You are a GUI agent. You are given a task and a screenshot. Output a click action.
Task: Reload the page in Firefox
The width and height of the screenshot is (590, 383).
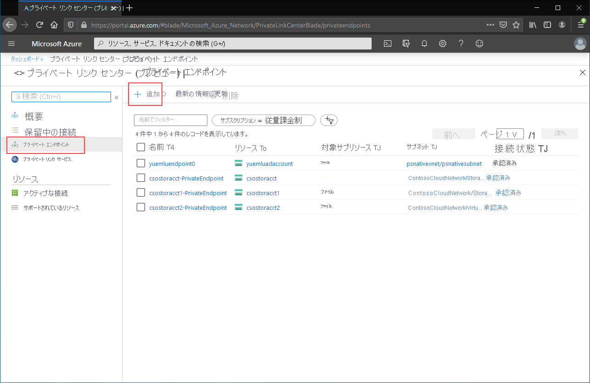(x=40, y=25)
